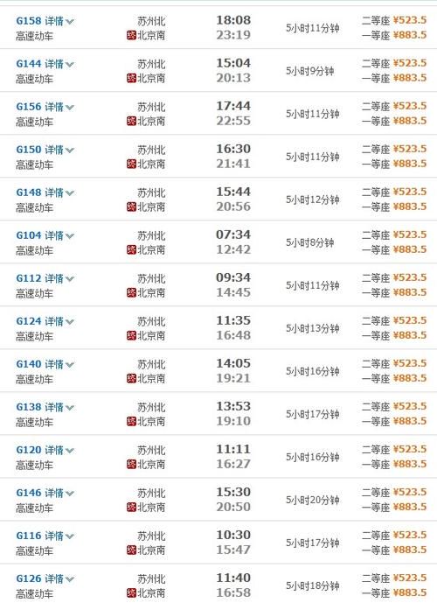Expand details chevron for train G158
Image resolution: width=437 pixels, height=603 pixels.
click(x=70, y=22)
